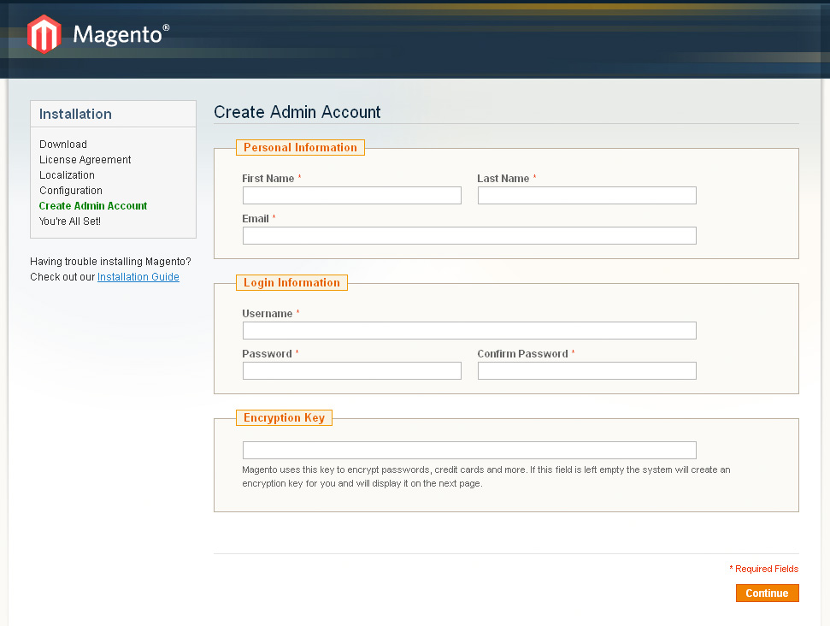Focus the Last Name input field
This screenshot has height=626, width=830.
click(x=587, y=196)
